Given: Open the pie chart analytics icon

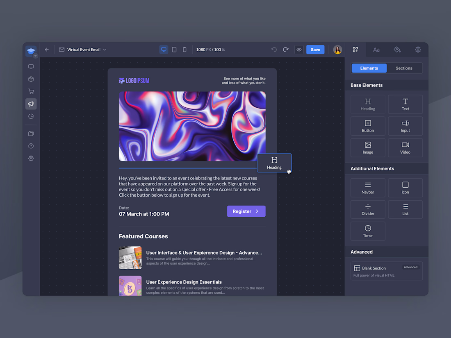Looking at the screenshot, I should 31,116.
